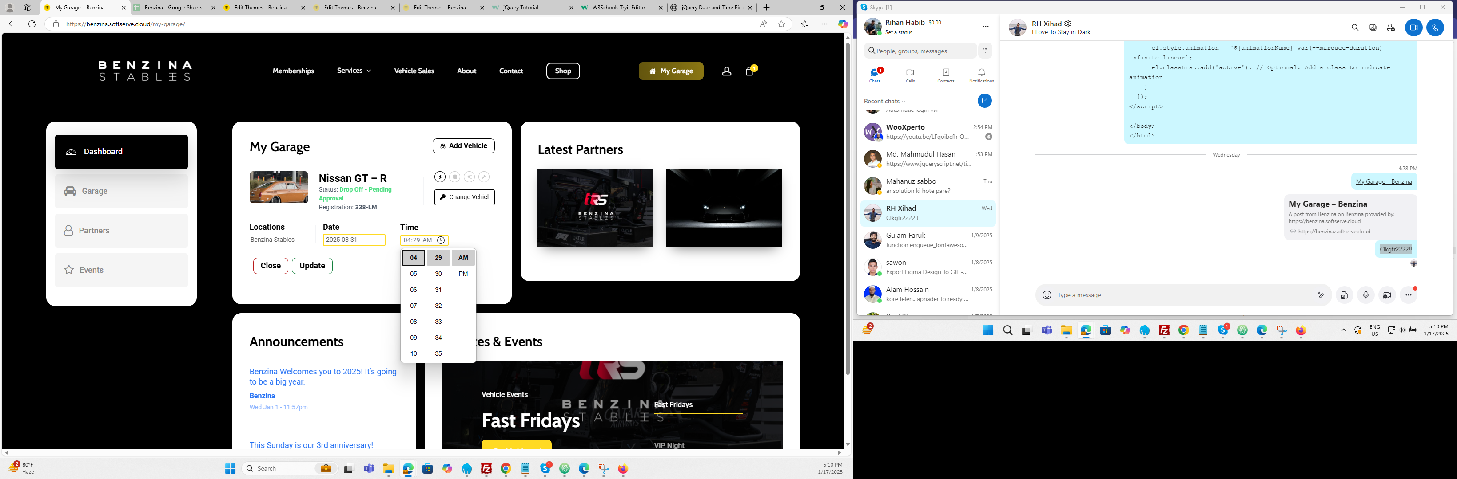Start Skype audio call with RH Xihad

[x=1435, y=27]
